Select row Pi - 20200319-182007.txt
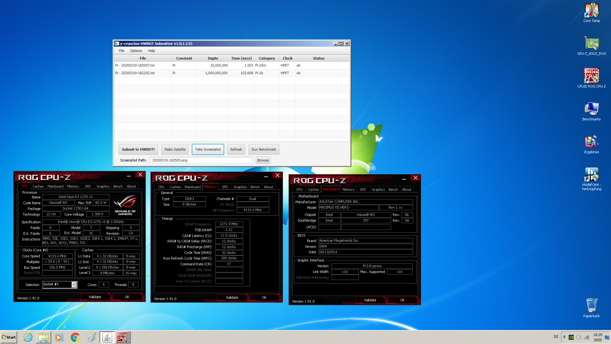Image resolution: width=611 pixels, height=344 pixels. pos(232,65)
